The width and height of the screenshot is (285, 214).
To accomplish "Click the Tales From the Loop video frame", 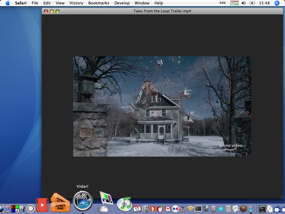I will (162, 106).
